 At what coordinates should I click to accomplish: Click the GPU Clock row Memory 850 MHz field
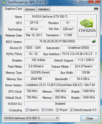pyautogui.click(x=61, y=91)
